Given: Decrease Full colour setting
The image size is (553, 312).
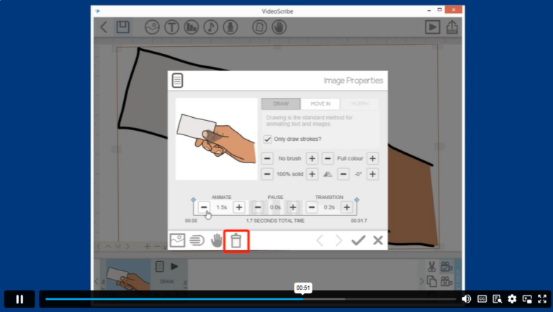Looking at the screenshot, I should 328,158.
